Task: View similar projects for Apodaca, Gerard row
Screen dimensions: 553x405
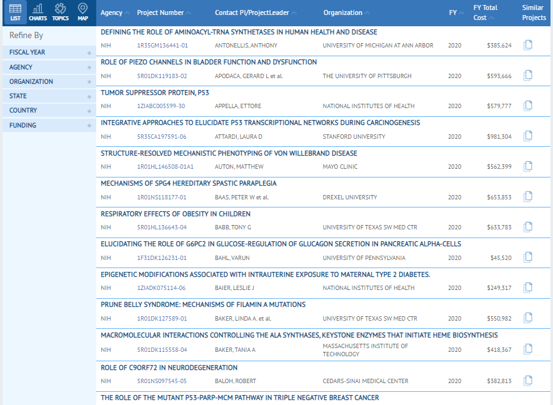Action: click(527, 76)
